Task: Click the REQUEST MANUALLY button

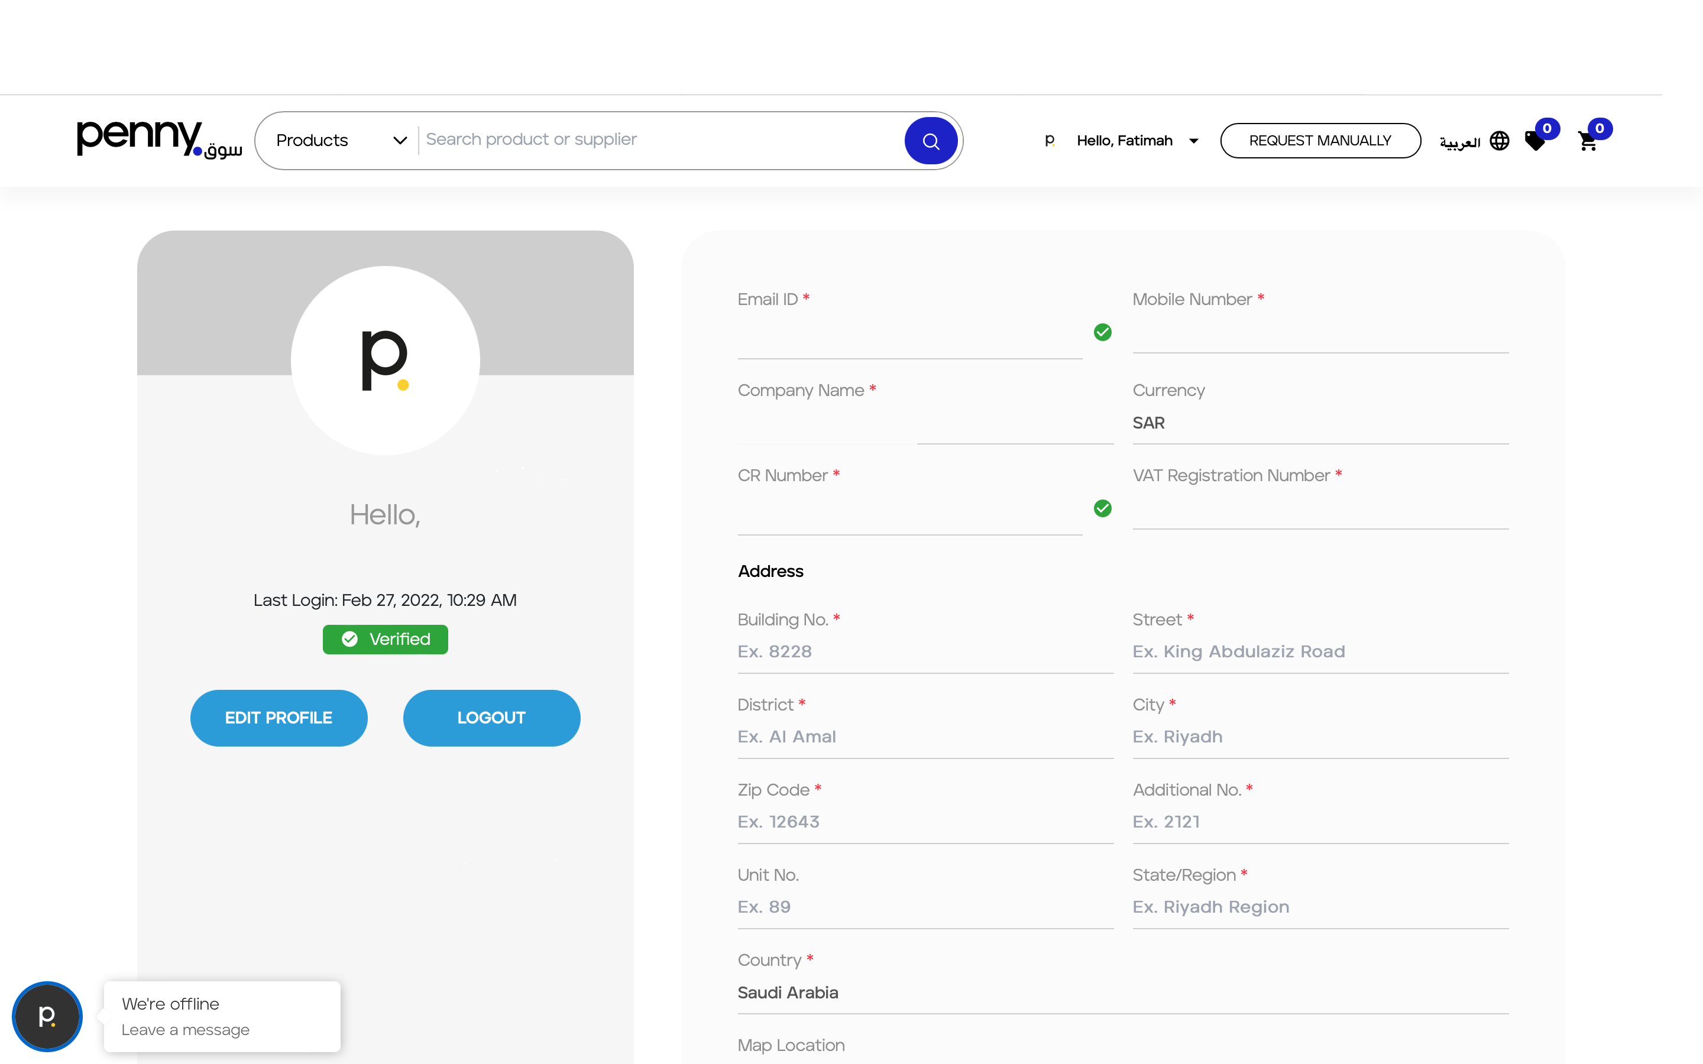Action: 1320,141
